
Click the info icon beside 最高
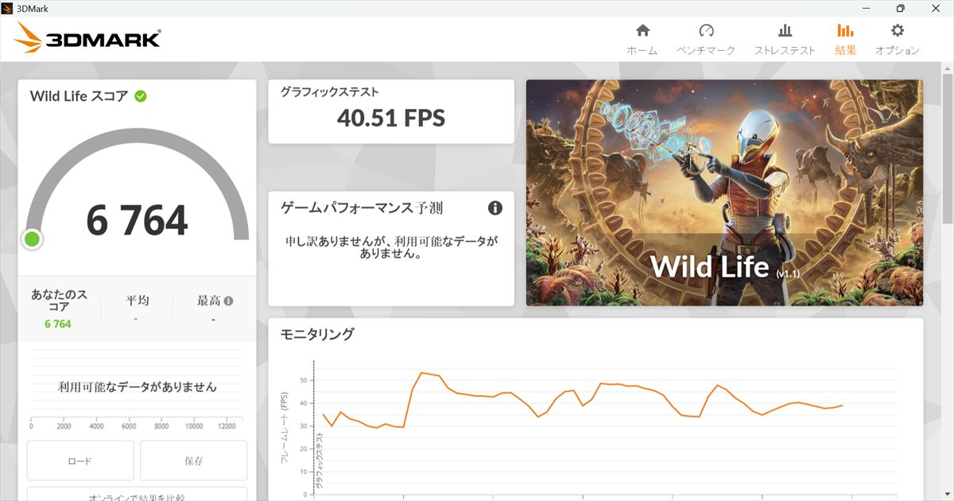click(x=229, y=301)
